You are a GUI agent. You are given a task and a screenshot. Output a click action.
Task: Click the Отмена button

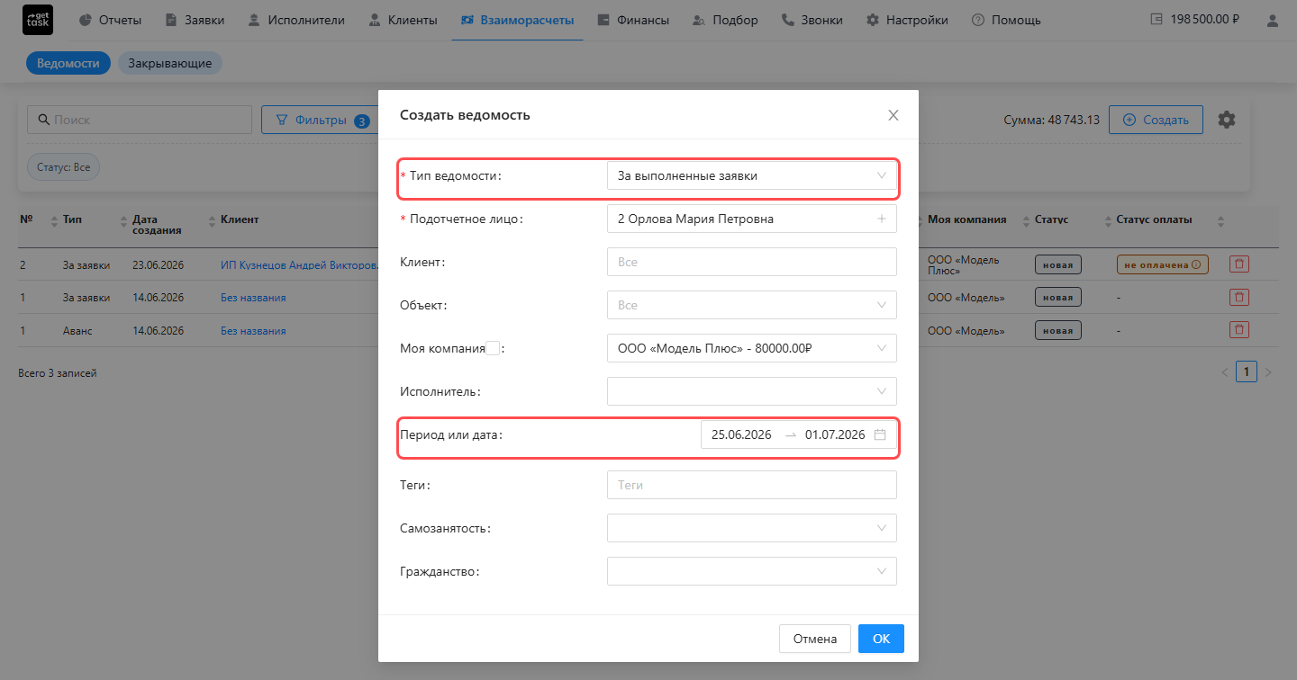click(x=815, y=639)
